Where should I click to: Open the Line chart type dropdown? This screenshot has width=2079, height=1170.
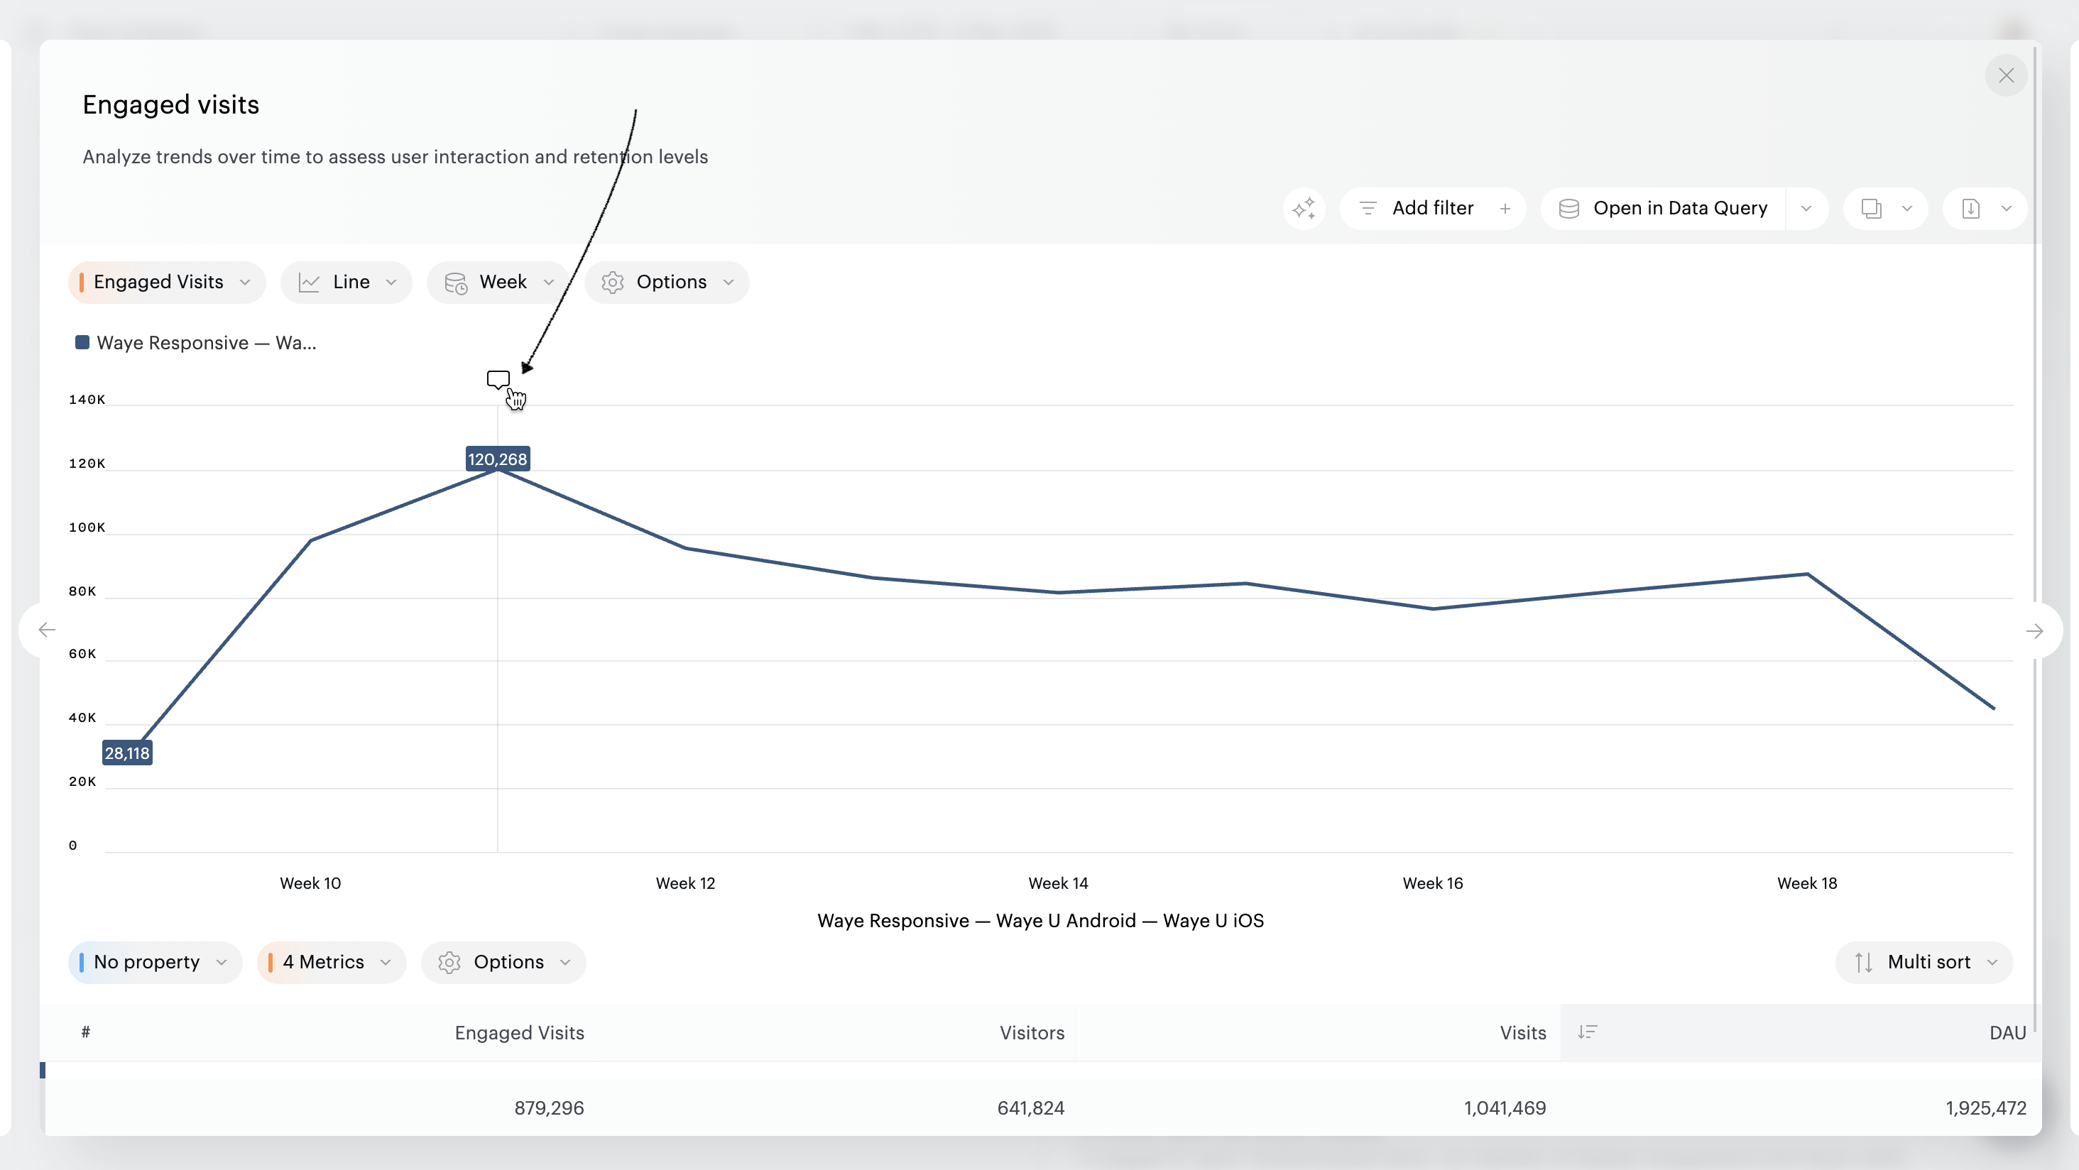click(x=346, y=282)
